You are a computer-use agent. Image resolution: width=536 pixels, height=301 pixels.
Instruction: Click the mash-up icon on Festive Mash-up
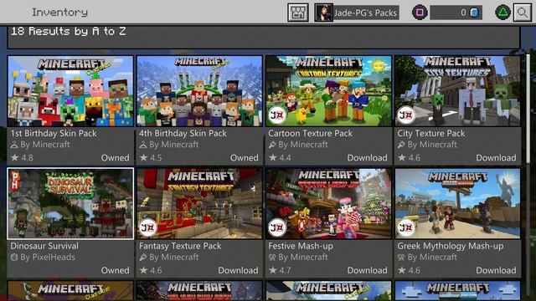pos(272,258)
